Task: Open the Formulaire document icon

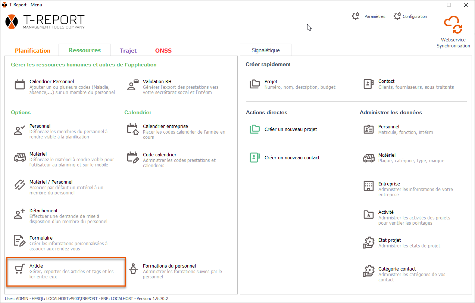Action: [19, 241]
